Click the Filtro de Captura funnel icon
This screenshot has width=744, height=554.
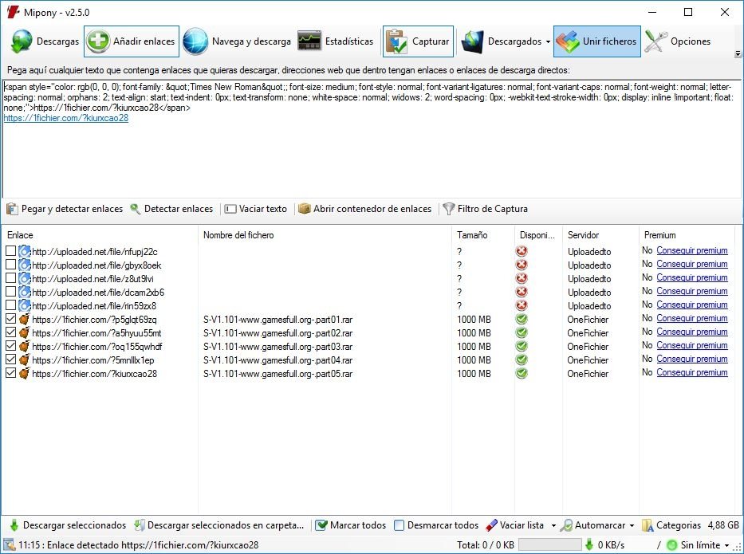coord(448,209)
